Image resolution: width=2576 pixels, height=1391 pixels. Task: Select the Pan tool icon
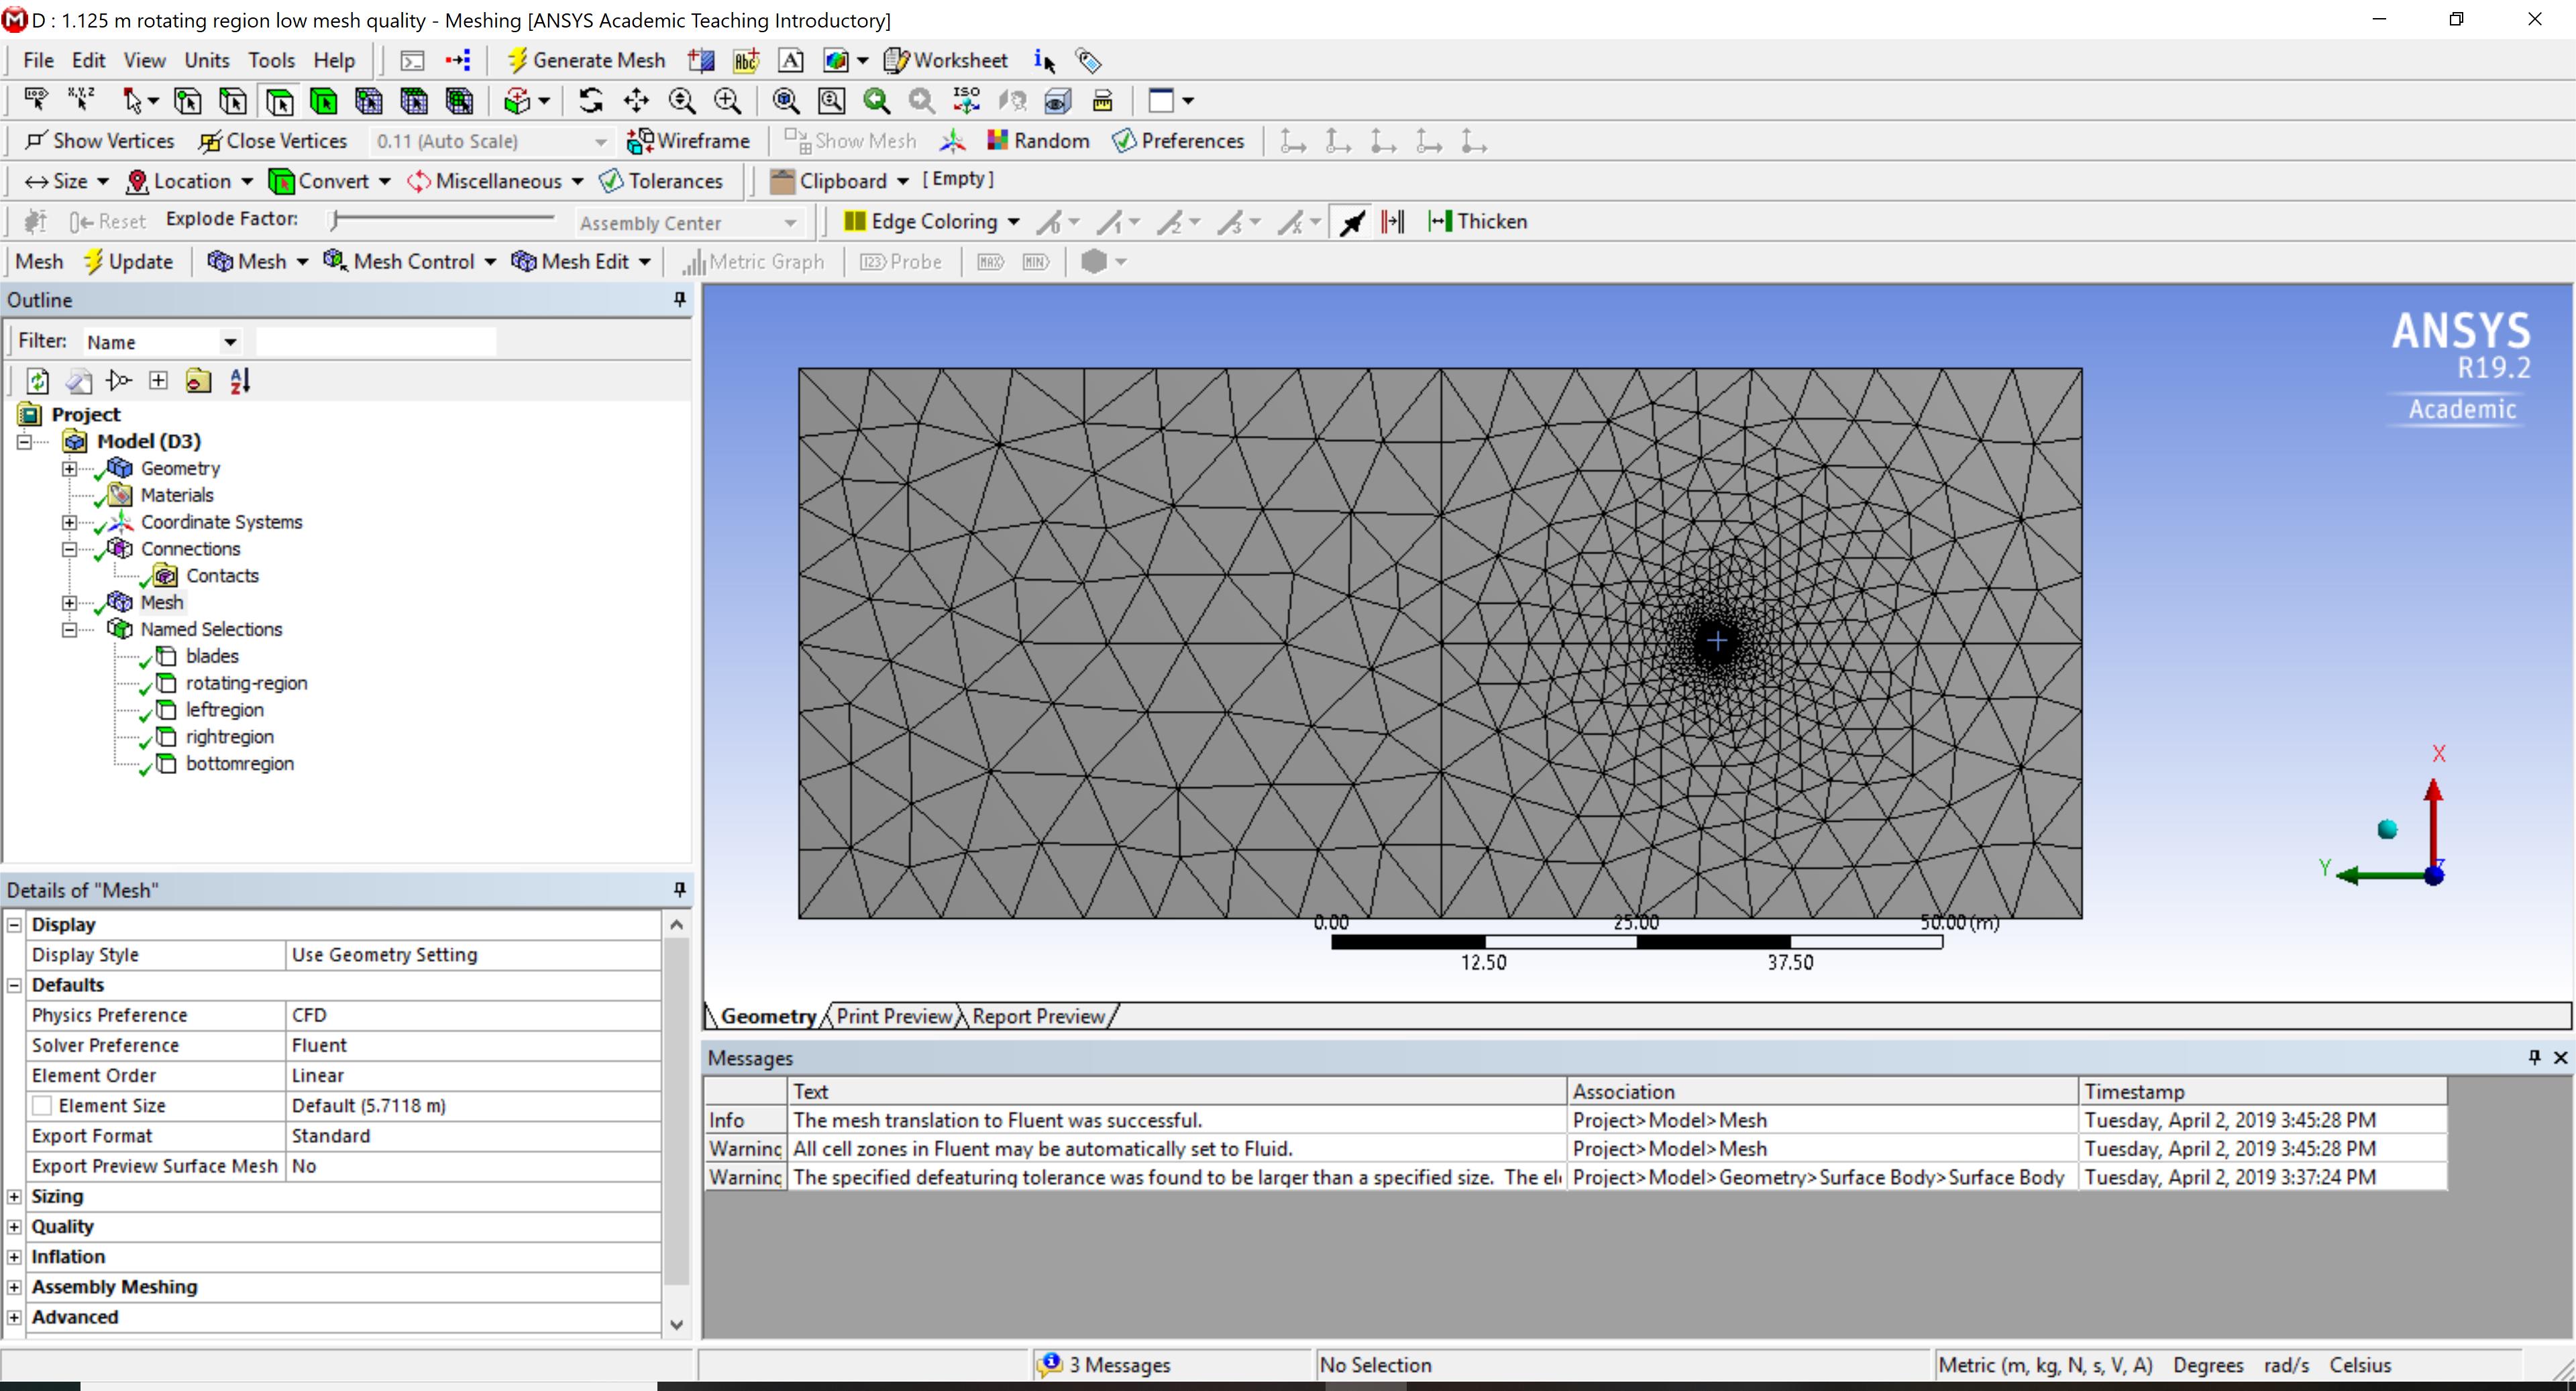click(x=636, y=101)
